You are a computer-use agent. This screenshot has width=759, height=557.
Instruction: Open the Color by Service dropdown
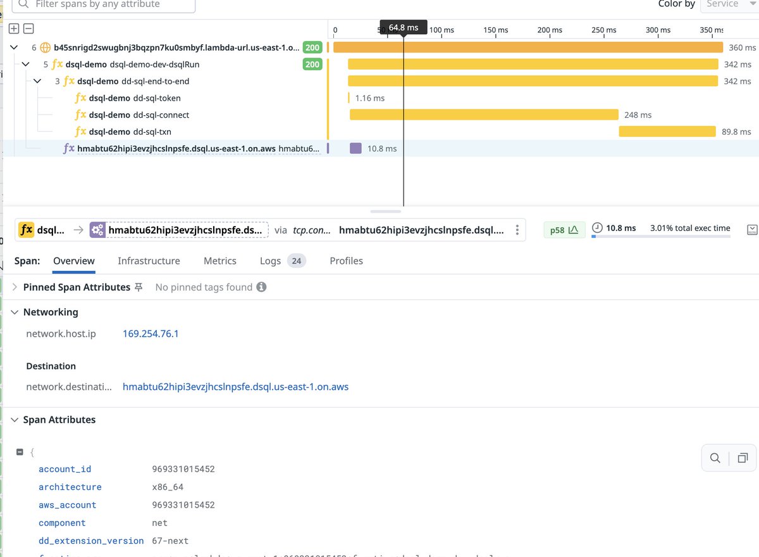pyautogui.click(x=727, y=5)
